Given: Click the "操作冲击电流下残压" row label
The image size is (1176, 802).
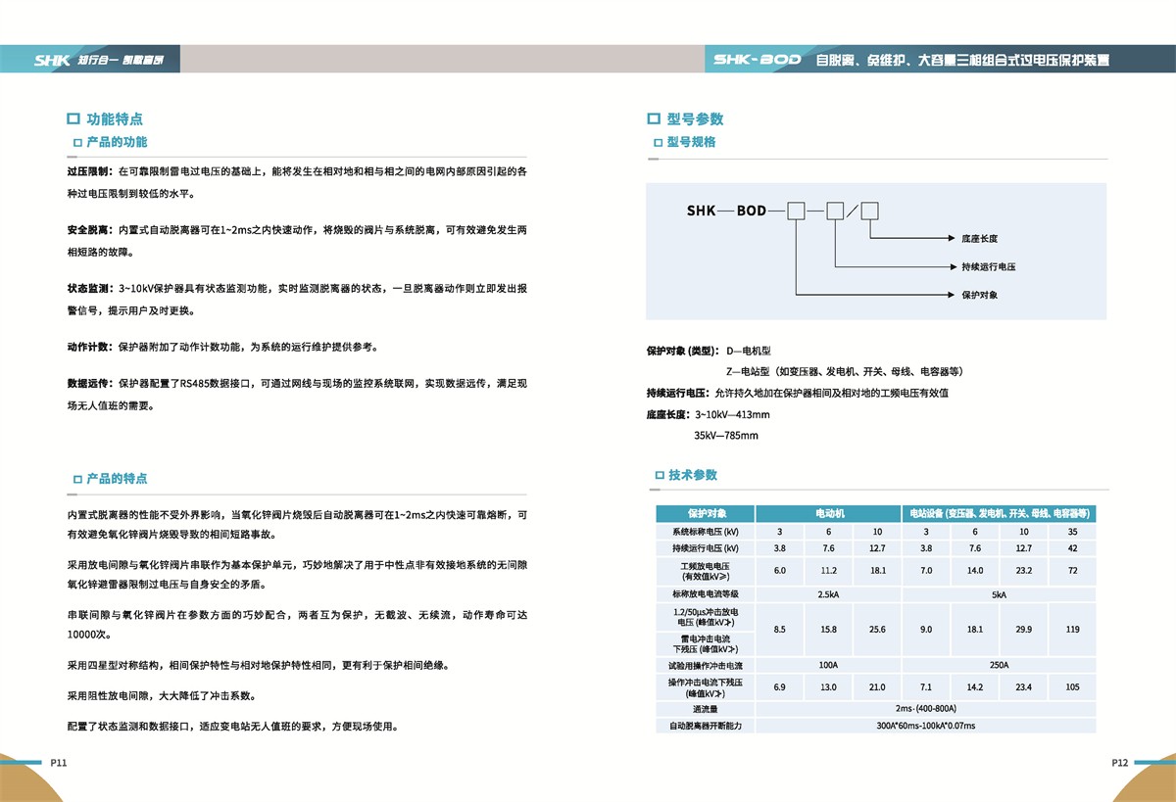Looking at the screenshot, I should (706, 686).
